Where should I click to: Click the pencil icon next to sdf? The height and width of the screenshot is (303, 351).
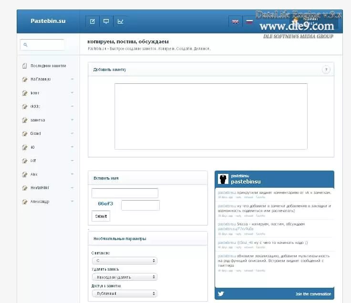pyautogui.click(x=25, y=161)
